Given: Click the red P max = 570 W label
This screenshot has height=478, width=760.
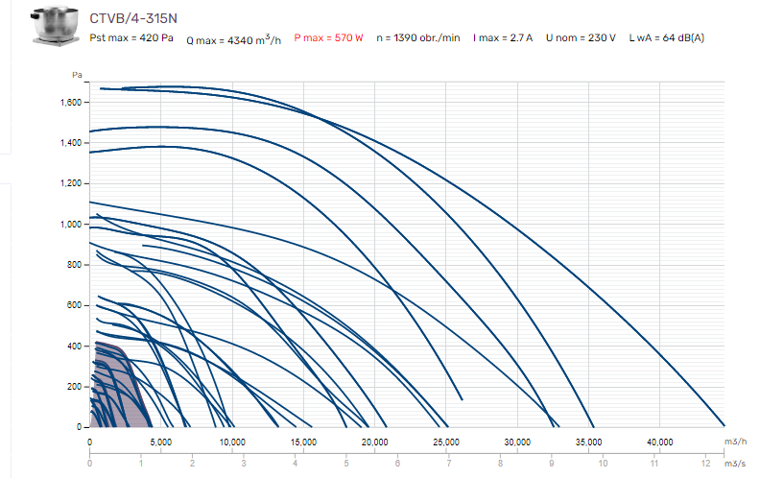Looking at the screenshot, I should [x=328, y=38].
